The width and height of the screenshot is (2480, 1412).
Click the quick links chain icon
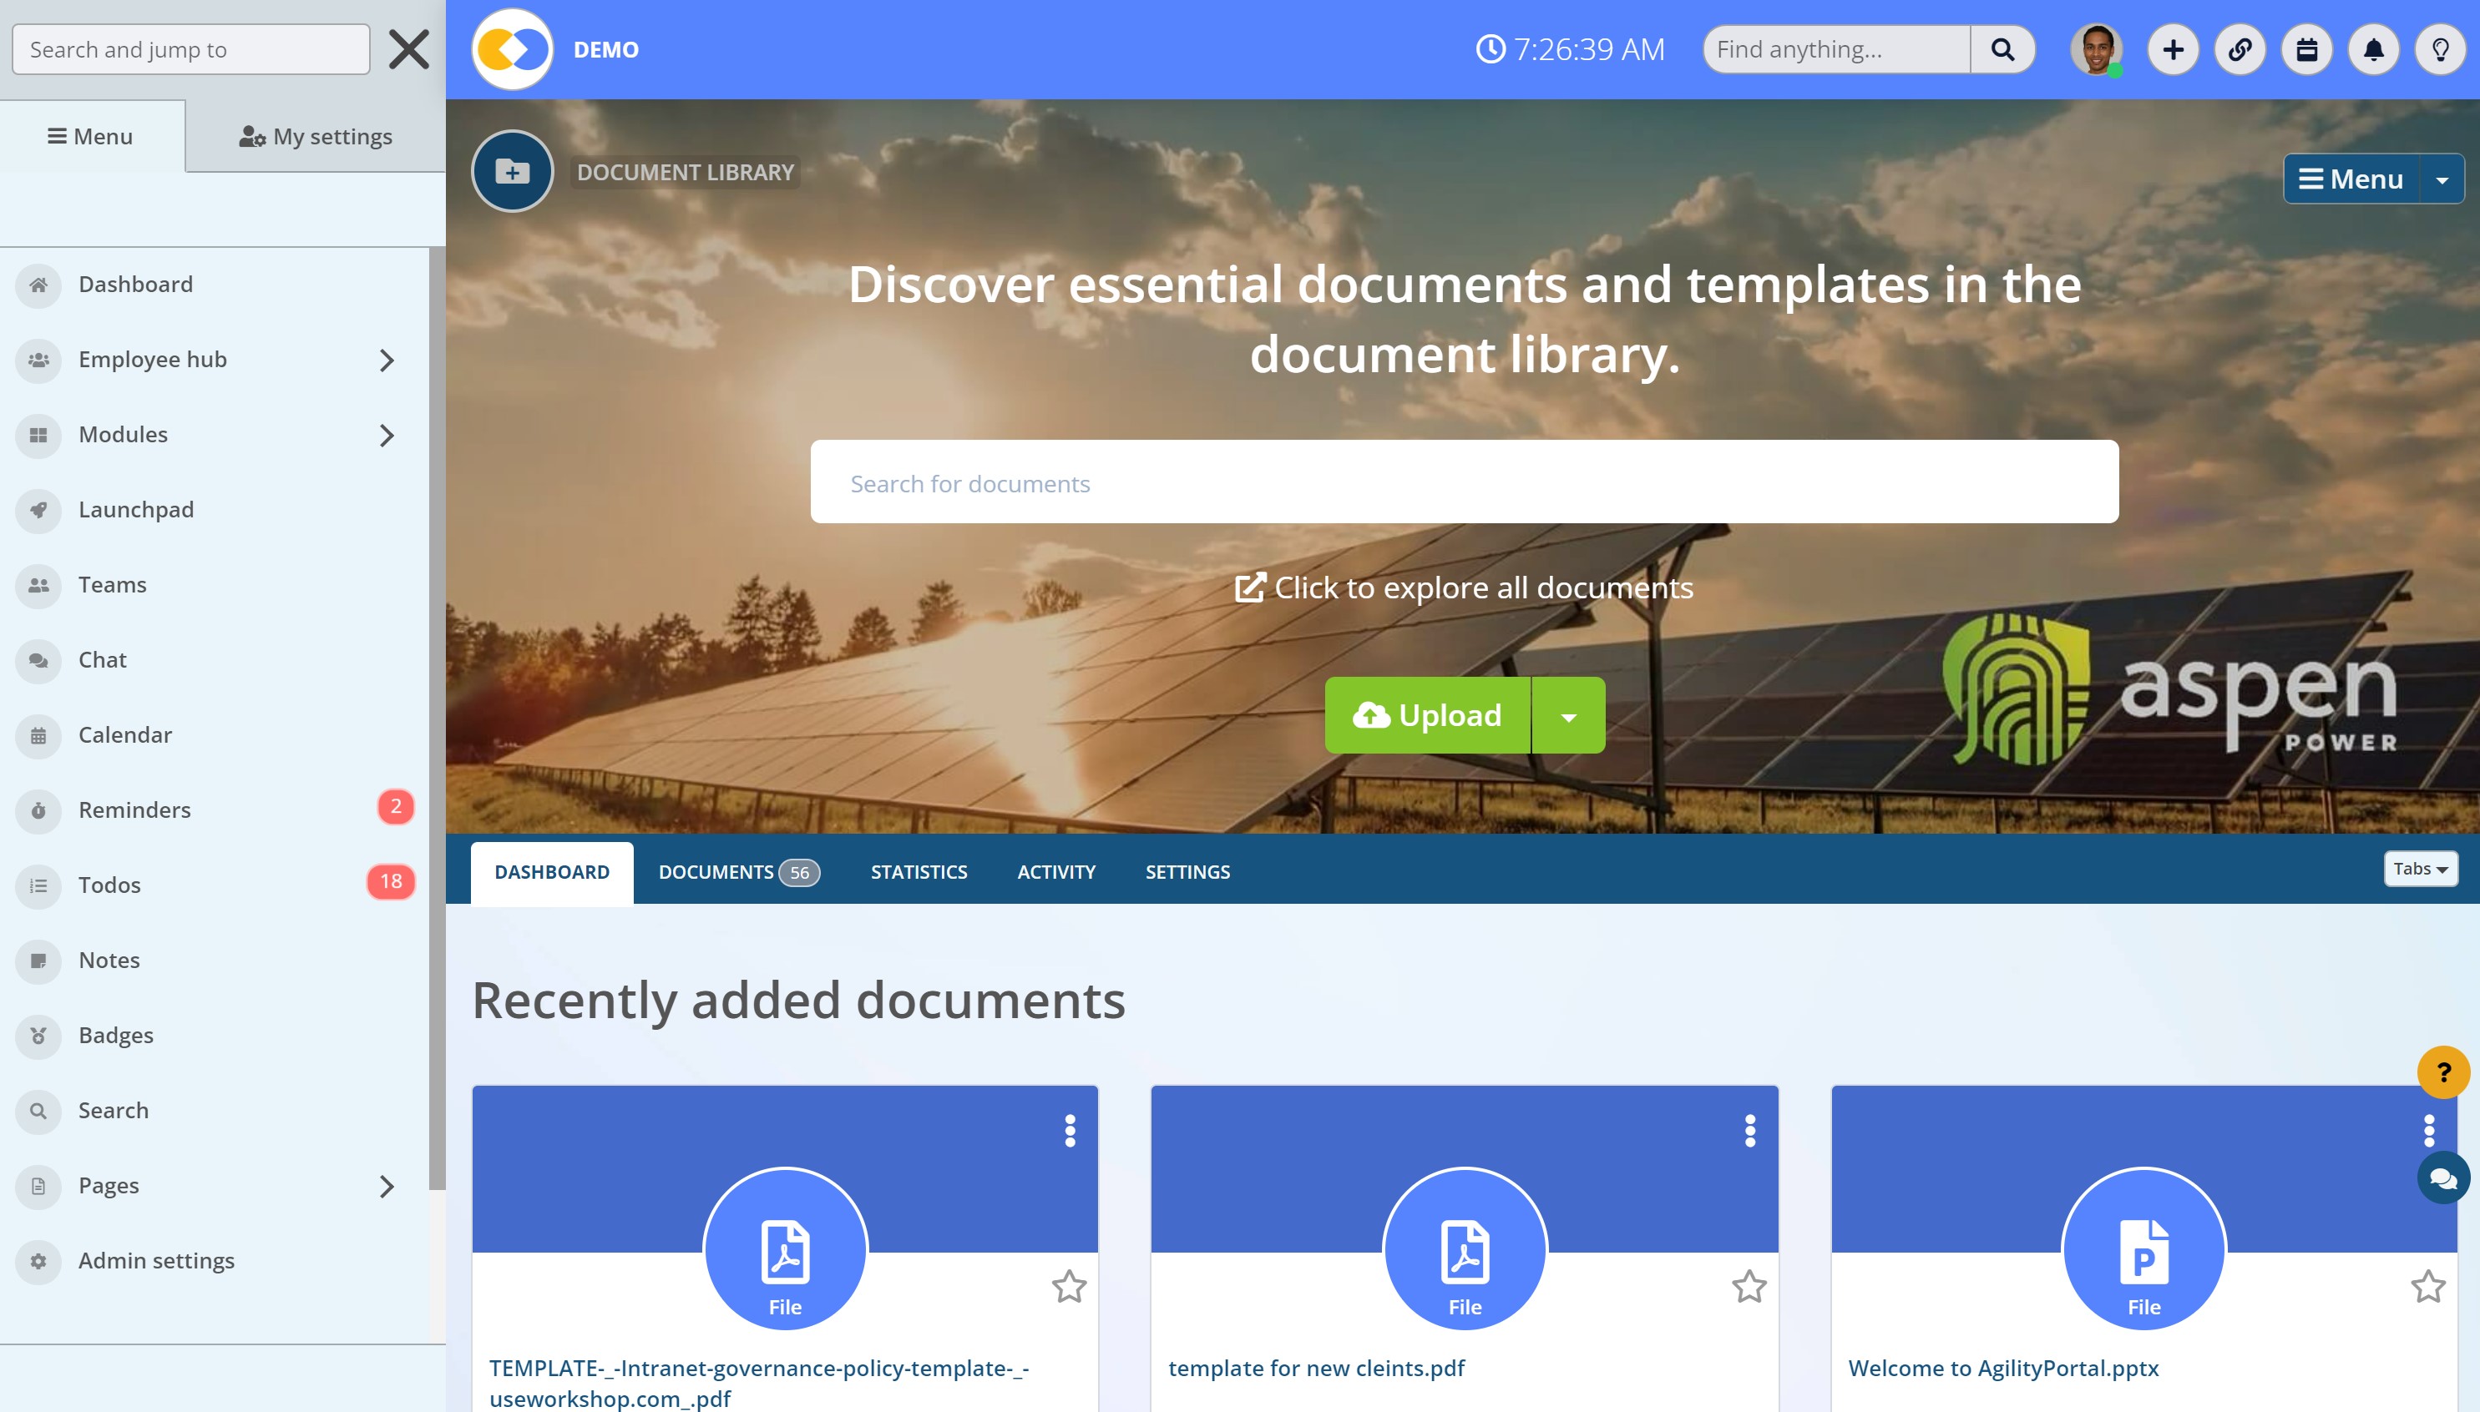[2240, 49]
